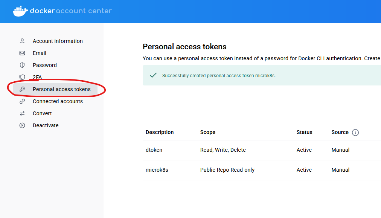Click the microk8s token row
The image size is (381, 218).
pyautogui.click(x=262, y=170)
